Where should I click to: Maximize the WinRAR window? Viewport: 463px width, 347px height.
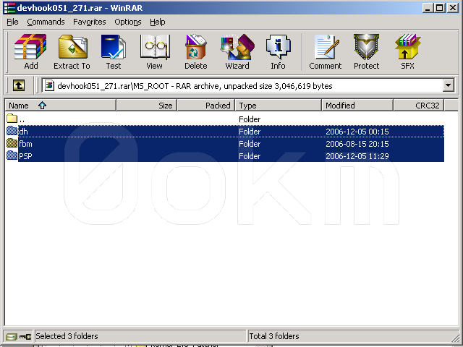(439, 8)
